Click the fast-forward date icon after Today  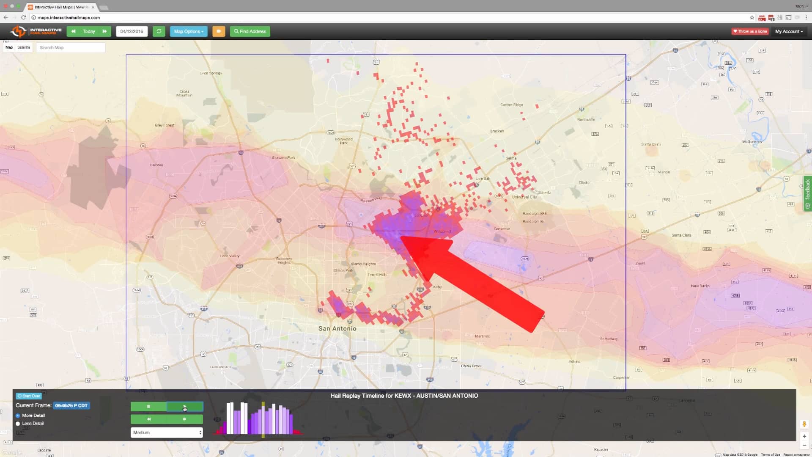click(104, 31)
